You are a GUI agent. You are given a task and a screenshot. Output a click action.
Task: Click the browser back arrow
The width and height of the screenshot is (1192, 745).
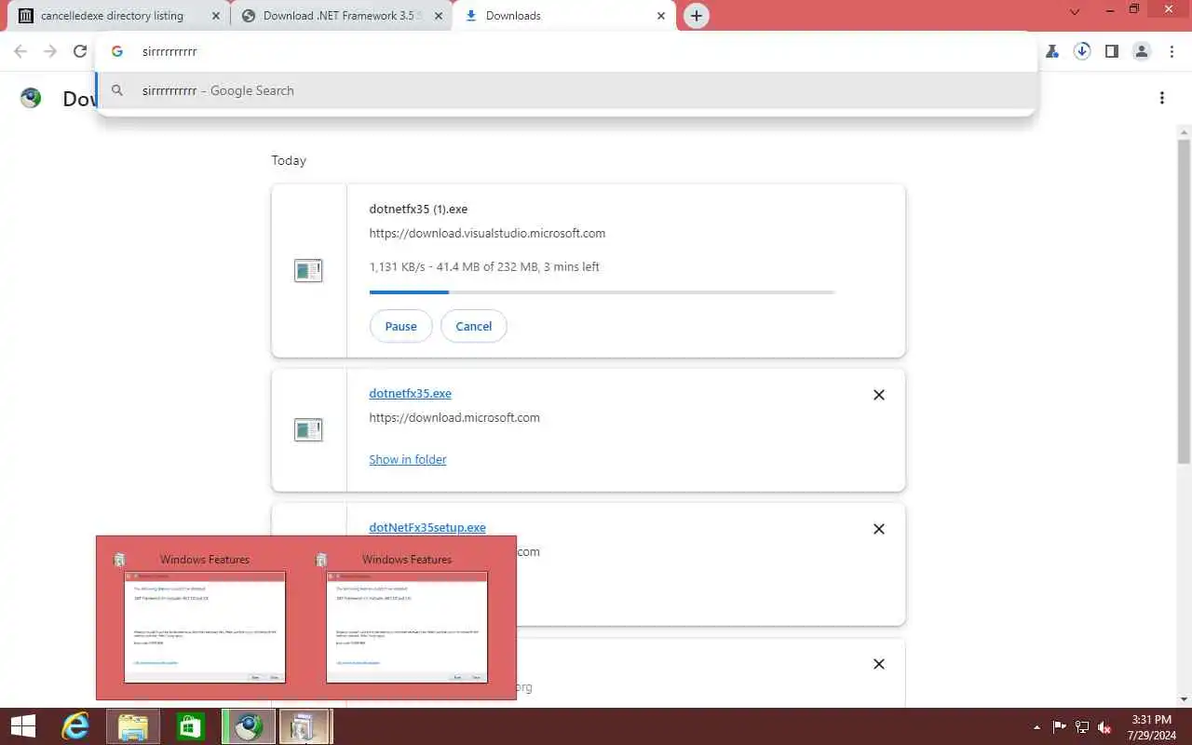[x=20, y=52]
